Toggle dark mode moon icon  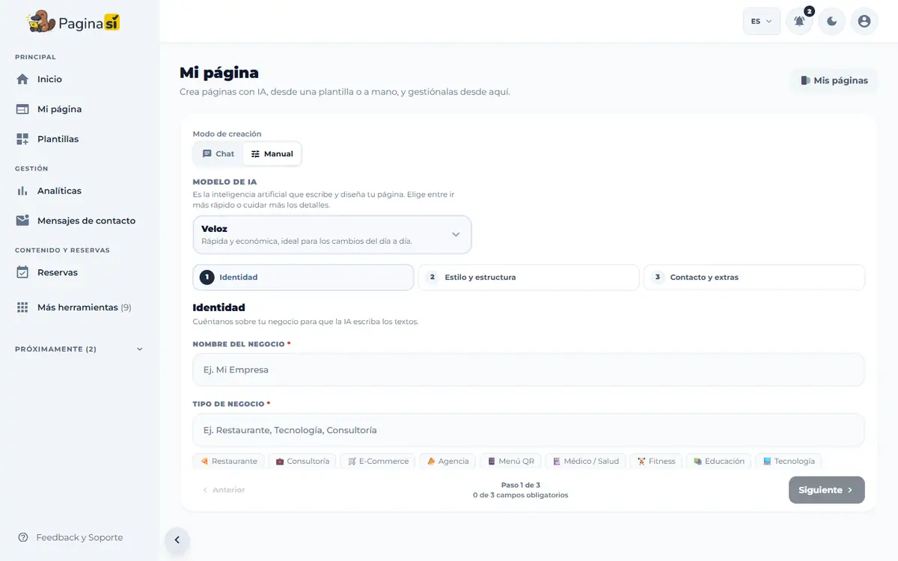click(831, 21)
